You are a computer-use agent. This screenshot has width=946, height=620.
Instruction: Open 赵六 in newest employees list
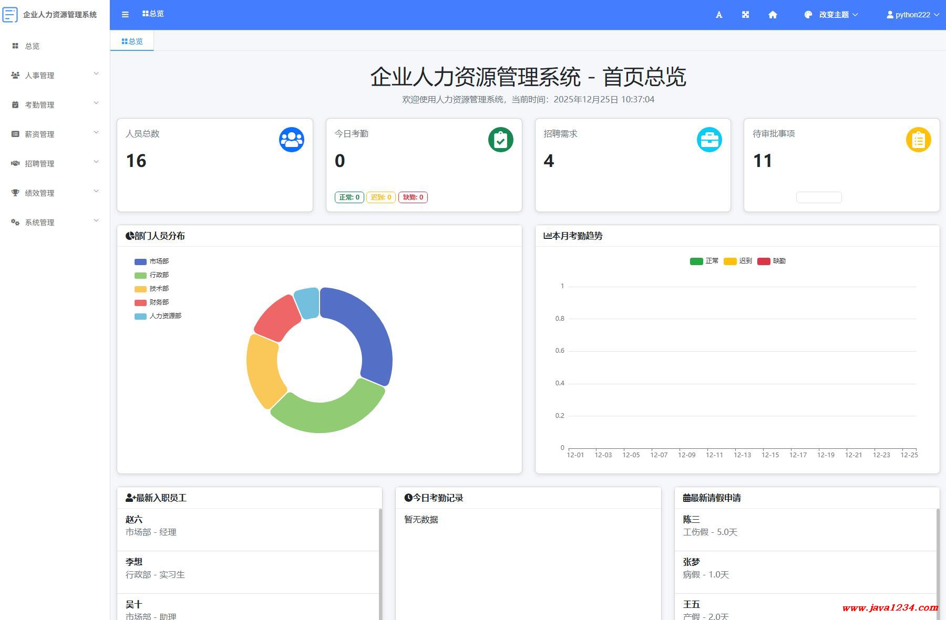coord(134,519)
